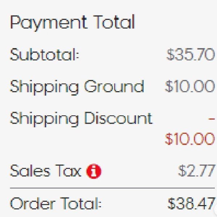Click the red Sales Tax info icon
217x217 pixels.
click(94, 171)
